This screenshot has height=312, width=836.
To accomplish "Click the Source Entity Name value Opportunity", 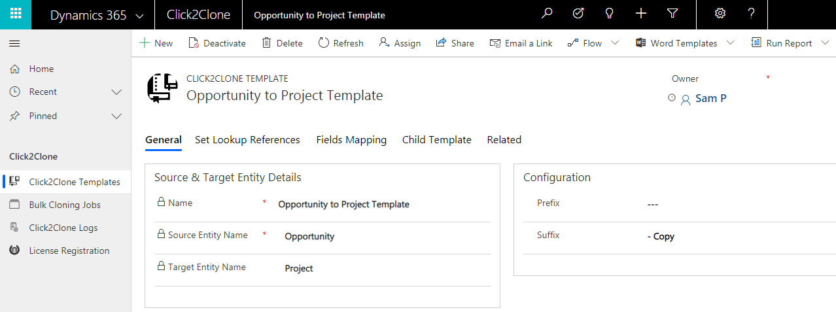I will coord(309,236).
